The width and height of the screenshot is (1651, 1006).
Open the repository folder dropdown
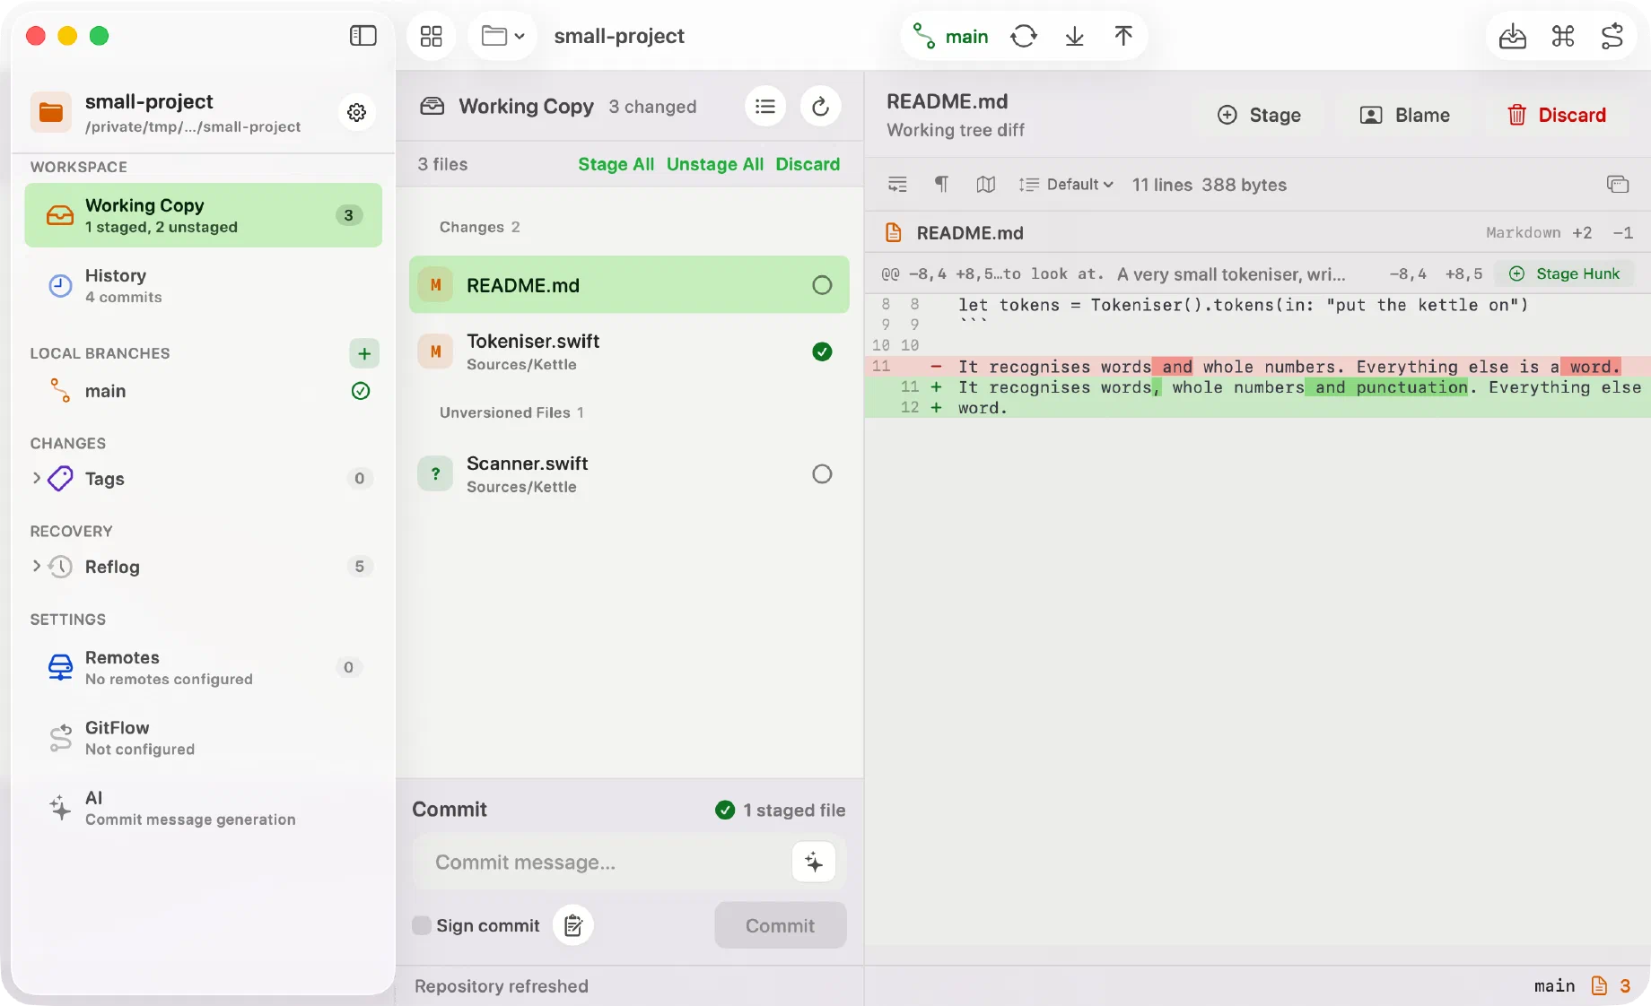[x=502, y=36]
